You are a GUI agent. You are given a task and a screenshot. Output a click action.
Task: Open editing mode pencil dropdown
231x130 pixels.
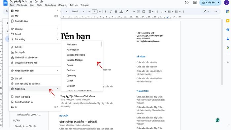pyautogui.click(x=206, y=11)
